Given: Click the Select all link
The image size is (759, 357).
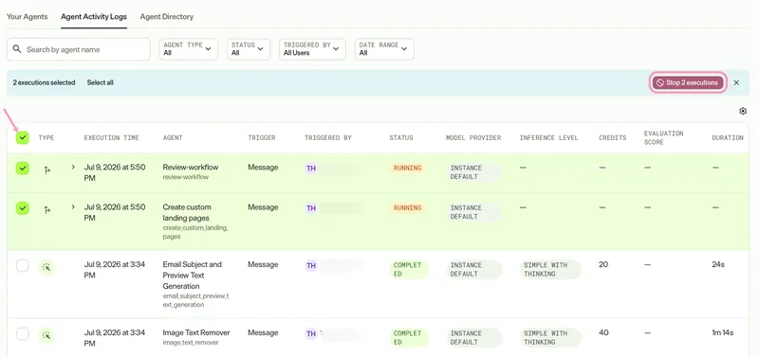Looking at the screenshot, I should pyautogui.click(x=101, y=82).
